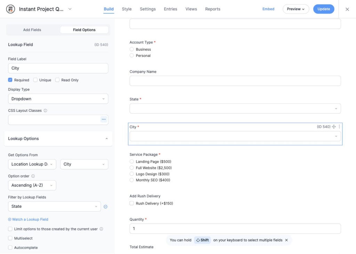Click the Update button
Screen dimensions: 356x254
coord(324,9)
